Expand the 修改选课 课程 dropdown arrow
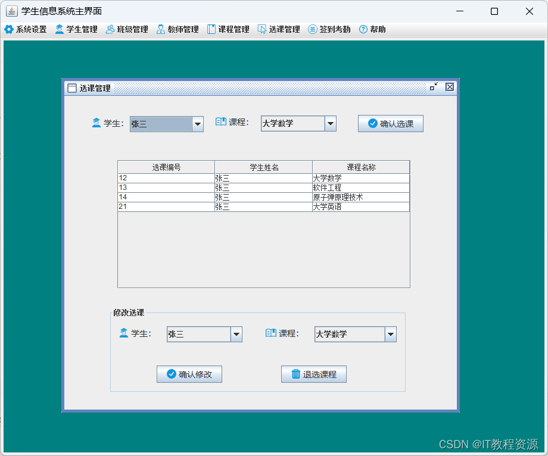The width and height of the screenshot is (548, 456). point(391,334)
